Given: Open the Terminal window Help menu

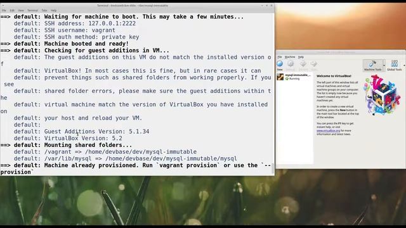Looking at the screenshot, I should pyautogui.click(x=53, y=10).
